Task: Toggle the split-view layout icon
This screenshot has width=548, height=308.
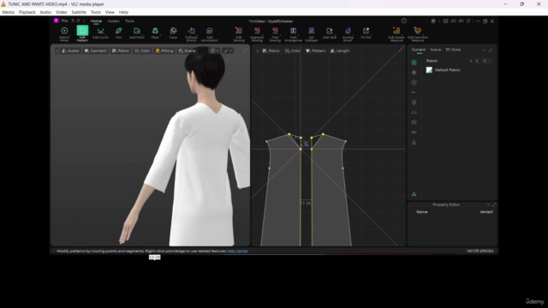Action: [x=445, y=21]
